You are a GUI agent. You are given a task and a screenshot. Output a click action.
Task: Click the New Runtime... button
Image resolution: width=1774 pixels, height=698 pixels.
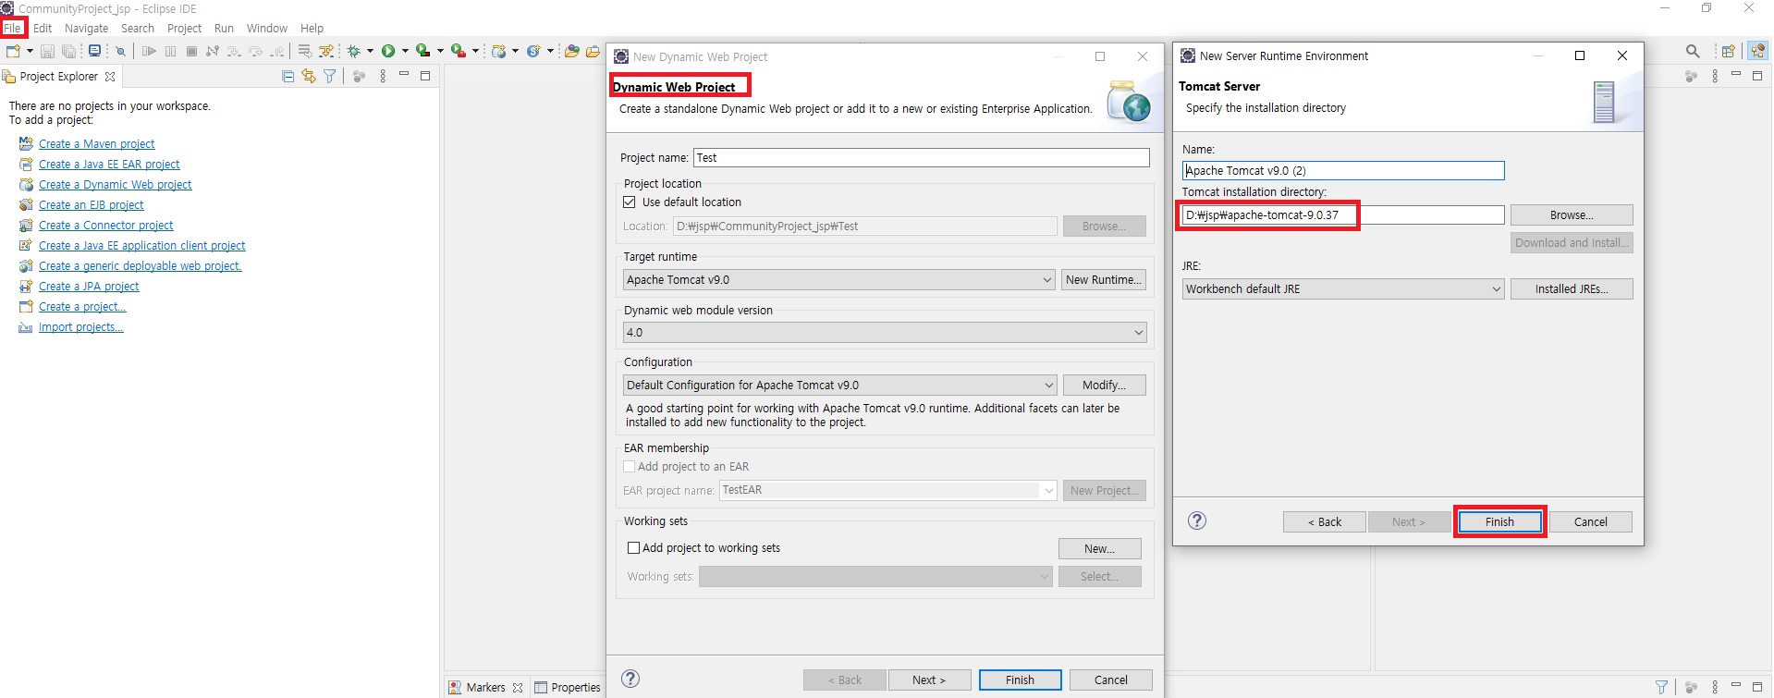[1104, 279]
